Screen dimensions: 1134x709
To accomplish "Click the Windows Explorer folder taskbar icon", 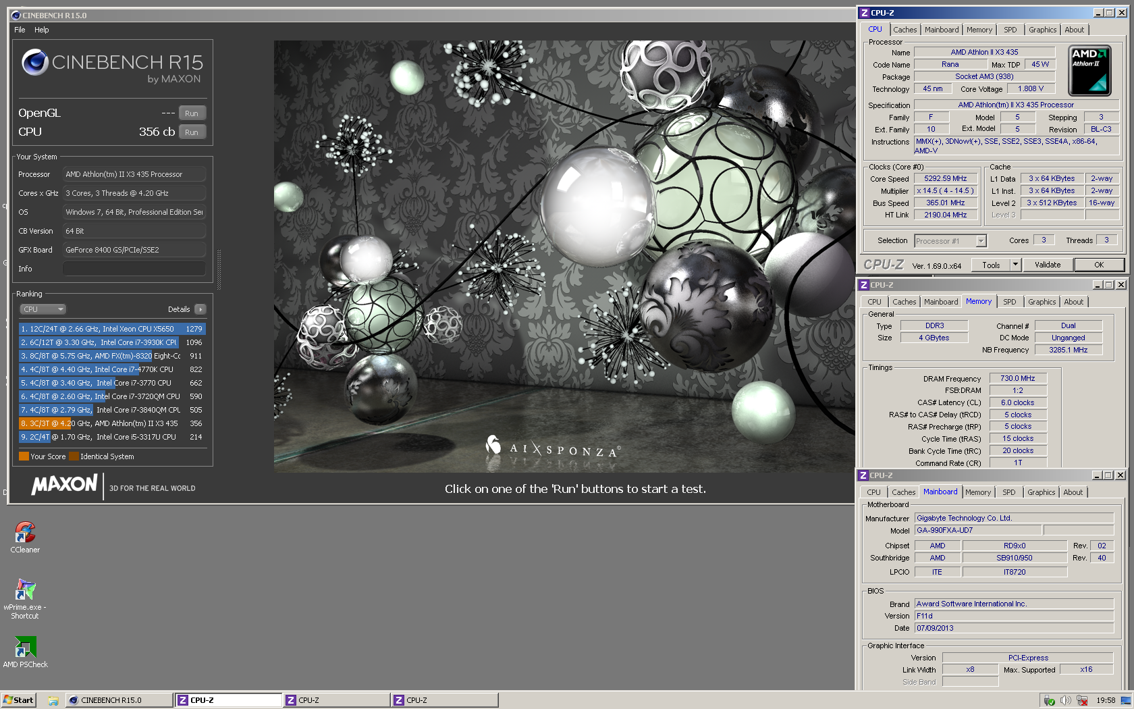I will coord(53,700).
